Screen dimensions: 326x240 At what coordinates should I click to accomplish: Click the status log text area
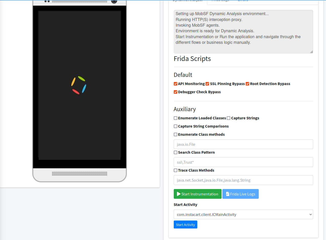[243, 32]
